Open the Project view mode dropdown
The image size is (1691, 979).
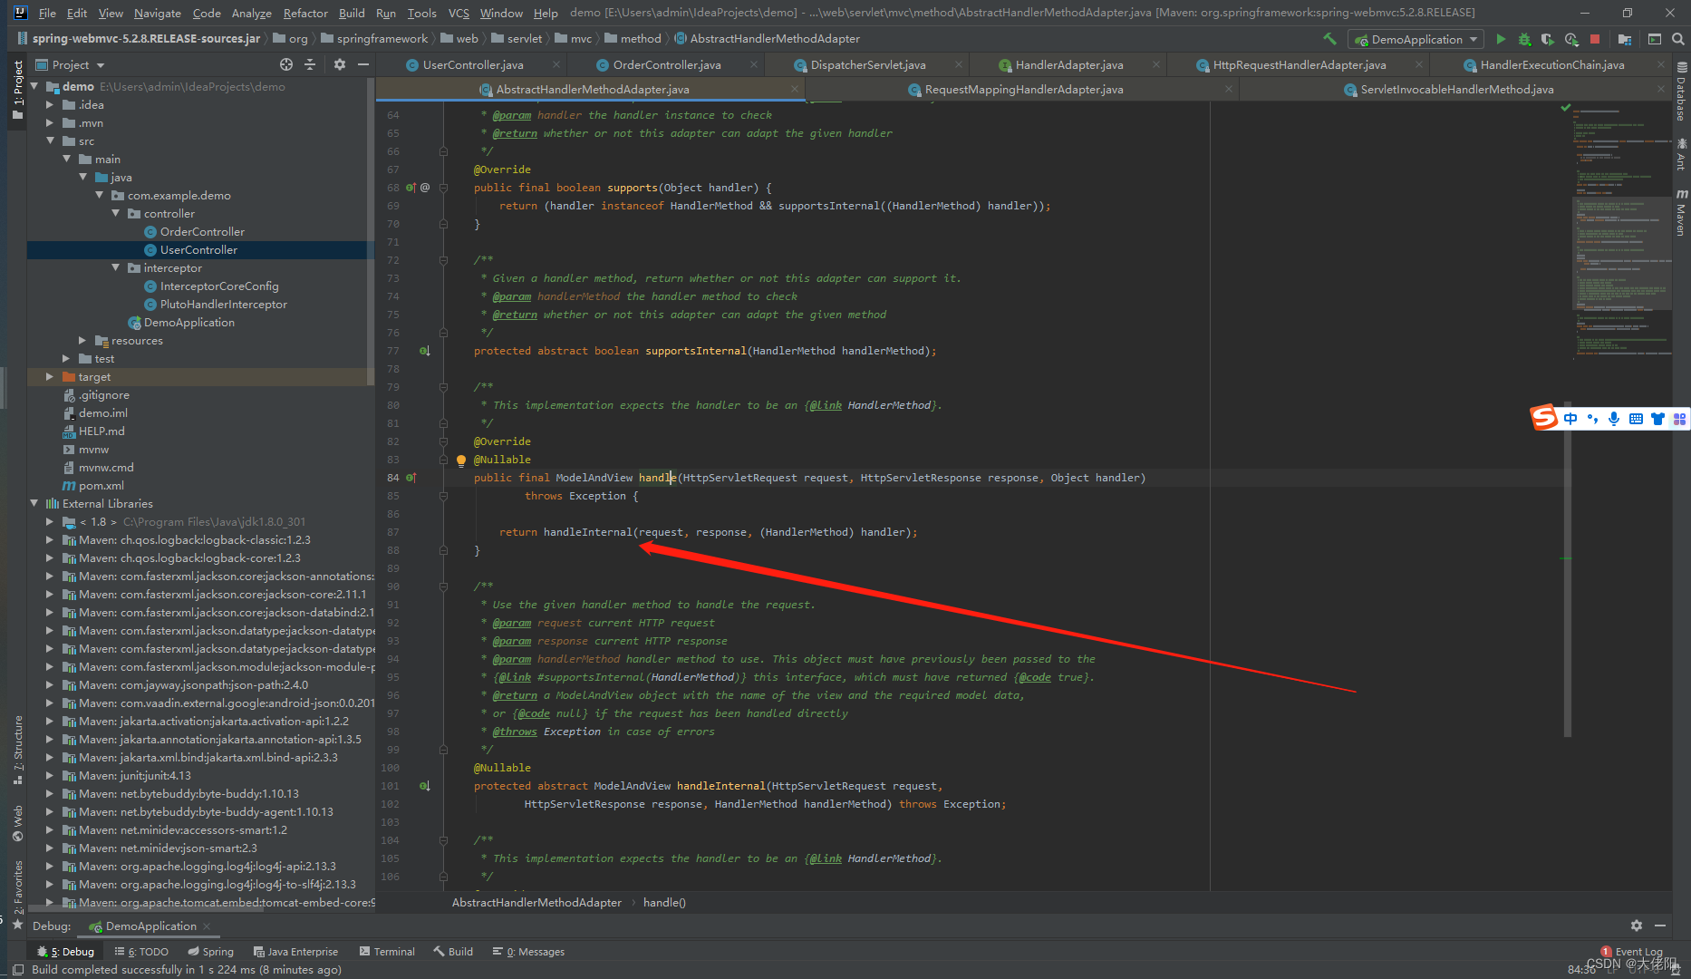71,64
